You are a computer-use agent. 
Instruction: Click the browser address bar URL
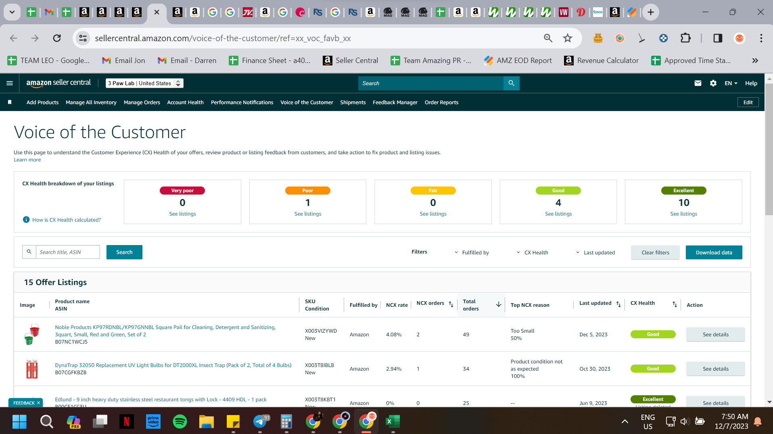[223, 38]
